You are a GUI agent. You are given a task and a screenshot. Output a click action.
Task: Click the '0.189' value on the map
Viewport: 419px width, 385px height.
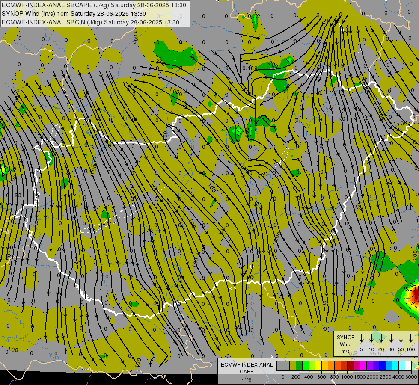pyautogui.click(x=250, y=68)
